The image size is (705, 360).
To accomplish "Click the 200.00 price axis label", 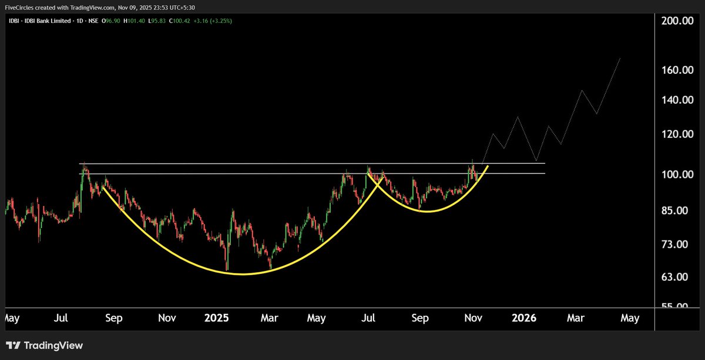I will coord(678,21).
